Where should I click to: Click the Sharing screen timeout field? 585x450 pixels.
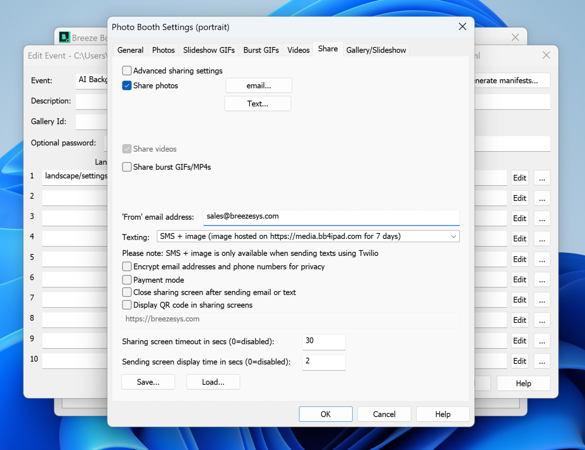pyautogui.click(x=323, y=342)
